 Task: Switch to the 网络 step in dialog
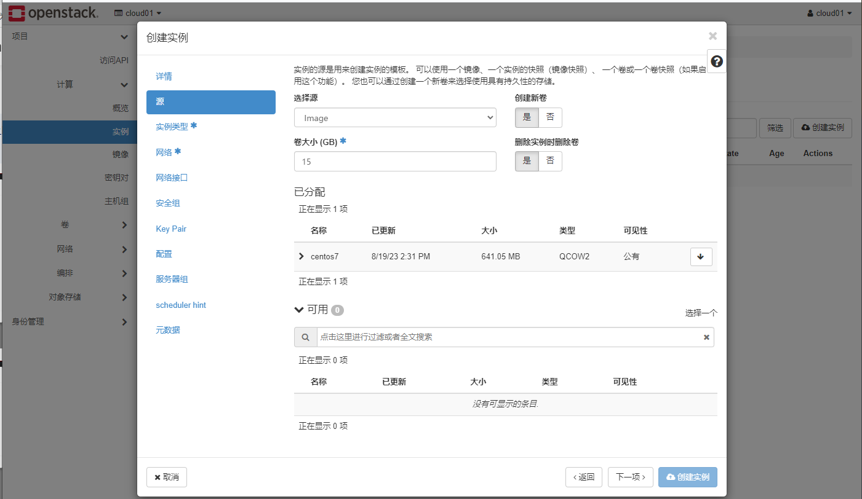click(211, 152)
